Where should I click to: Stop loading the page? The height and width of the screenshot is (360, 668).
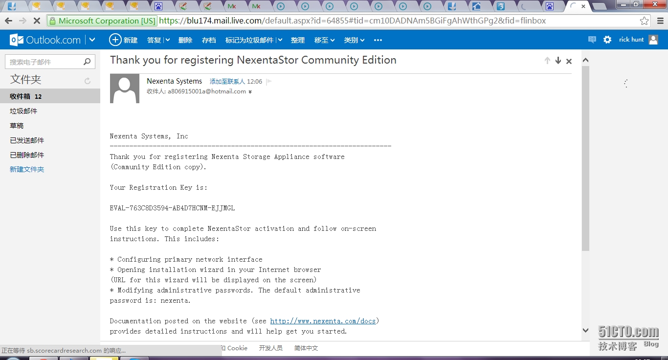tap(37, 21)
